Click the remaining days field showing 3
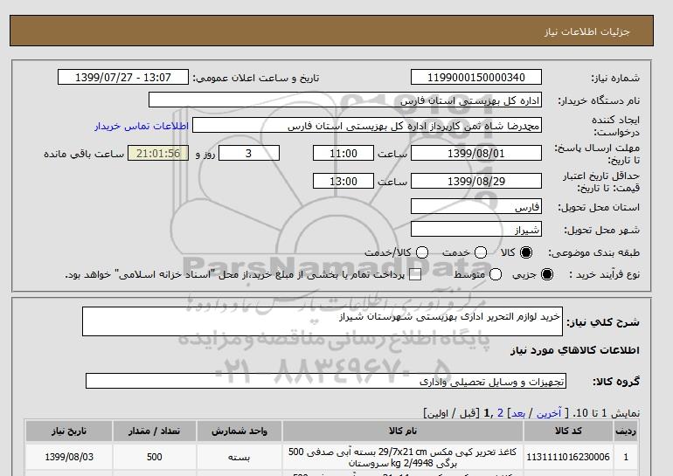 (249, 153)
